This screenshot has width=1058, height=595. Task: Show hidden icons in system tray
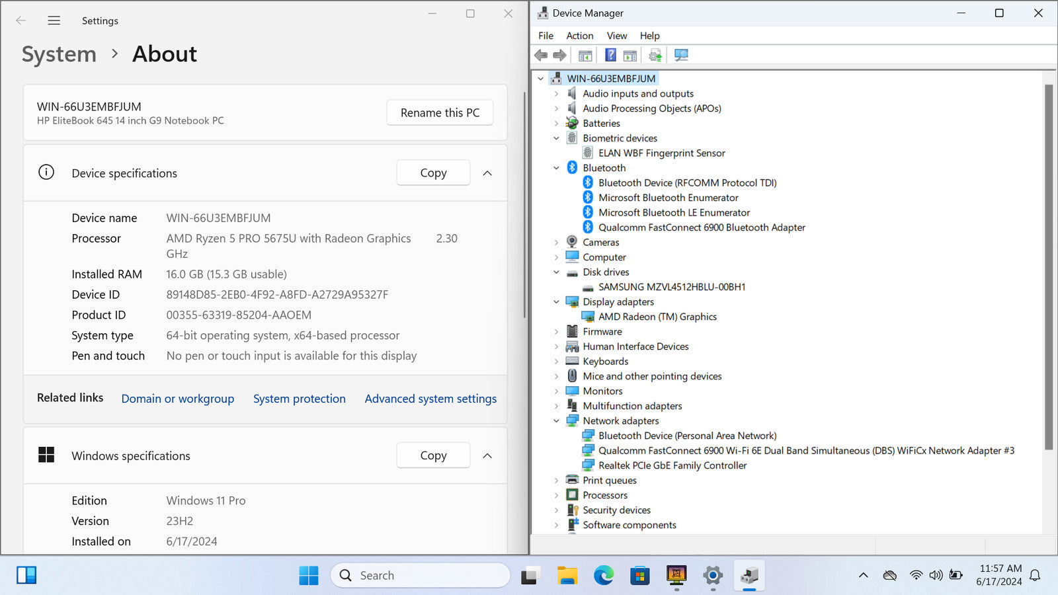[x=863, y=575]
